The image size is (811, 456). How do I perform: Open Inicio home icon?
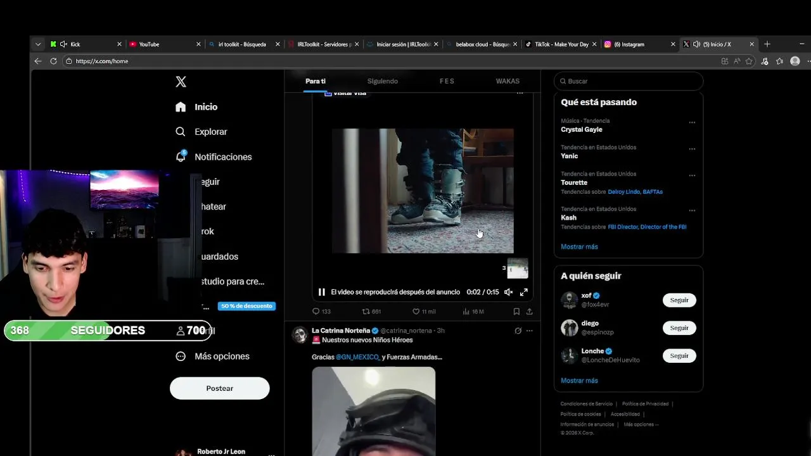[181, 107]
